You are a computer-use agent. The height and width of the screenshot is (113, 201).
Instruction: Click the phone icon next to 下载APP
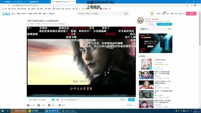pyautogui.click(x=48, y=14)
